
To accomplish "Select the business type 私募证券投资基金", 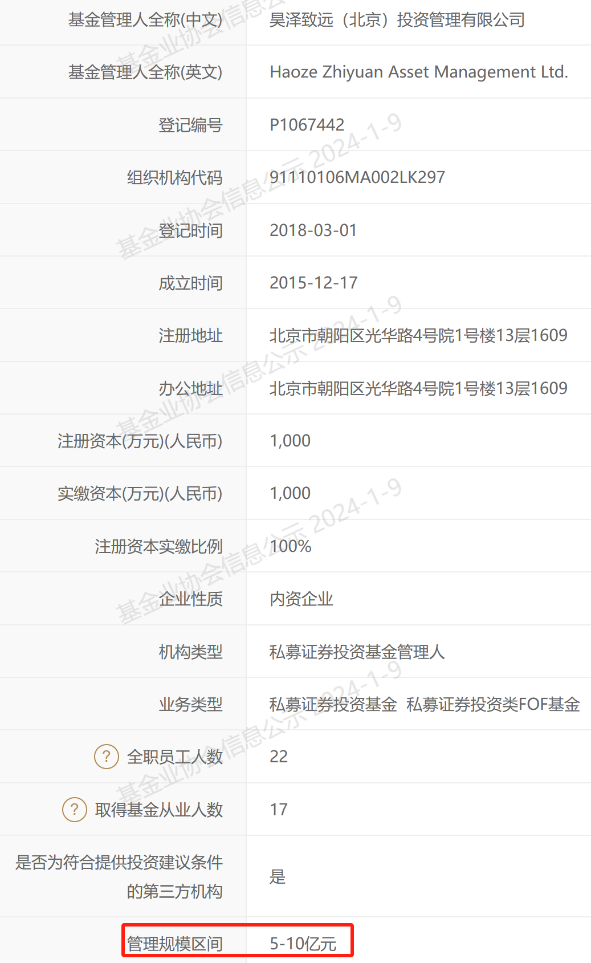I will tap(333, 705).
